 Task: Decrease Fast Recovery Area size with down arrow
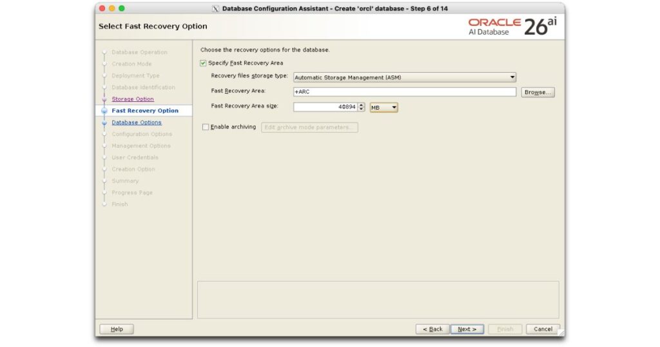tap(361, 110)
